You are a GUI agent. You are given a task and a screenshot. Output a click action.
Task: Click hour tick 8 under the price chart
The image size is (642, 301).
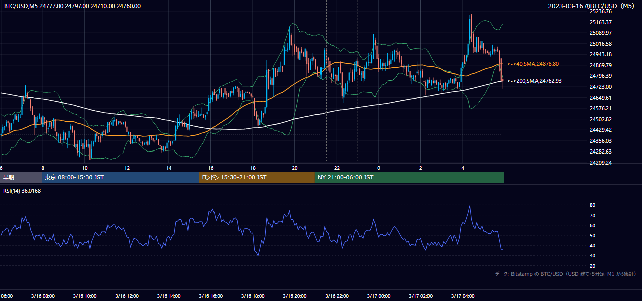(x=43, y=168)
